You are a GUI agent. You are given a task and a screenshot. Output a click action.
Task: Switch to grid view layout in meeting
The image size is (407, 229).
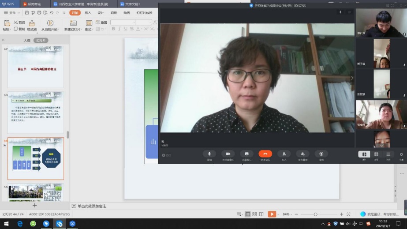point(376,155)
